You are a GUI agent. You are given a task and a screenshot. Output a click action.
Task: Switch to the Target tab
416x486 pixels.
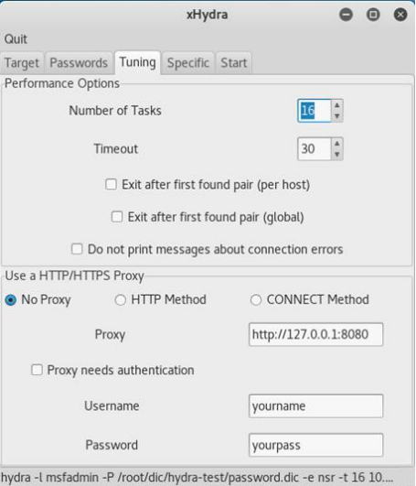[22, 63]
